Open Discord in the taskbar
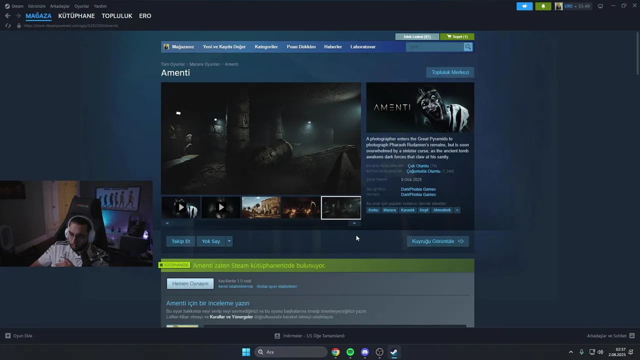The image size is (640, 360). (365, 352)
